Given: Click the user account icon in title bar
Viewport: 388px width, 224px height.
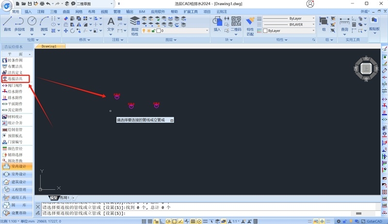Looking at the screenshot, I should pos(310,4).
